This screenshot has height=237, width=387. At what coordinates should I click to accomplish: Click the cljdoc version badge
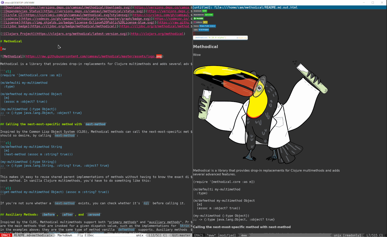click(x=201, y=30)
